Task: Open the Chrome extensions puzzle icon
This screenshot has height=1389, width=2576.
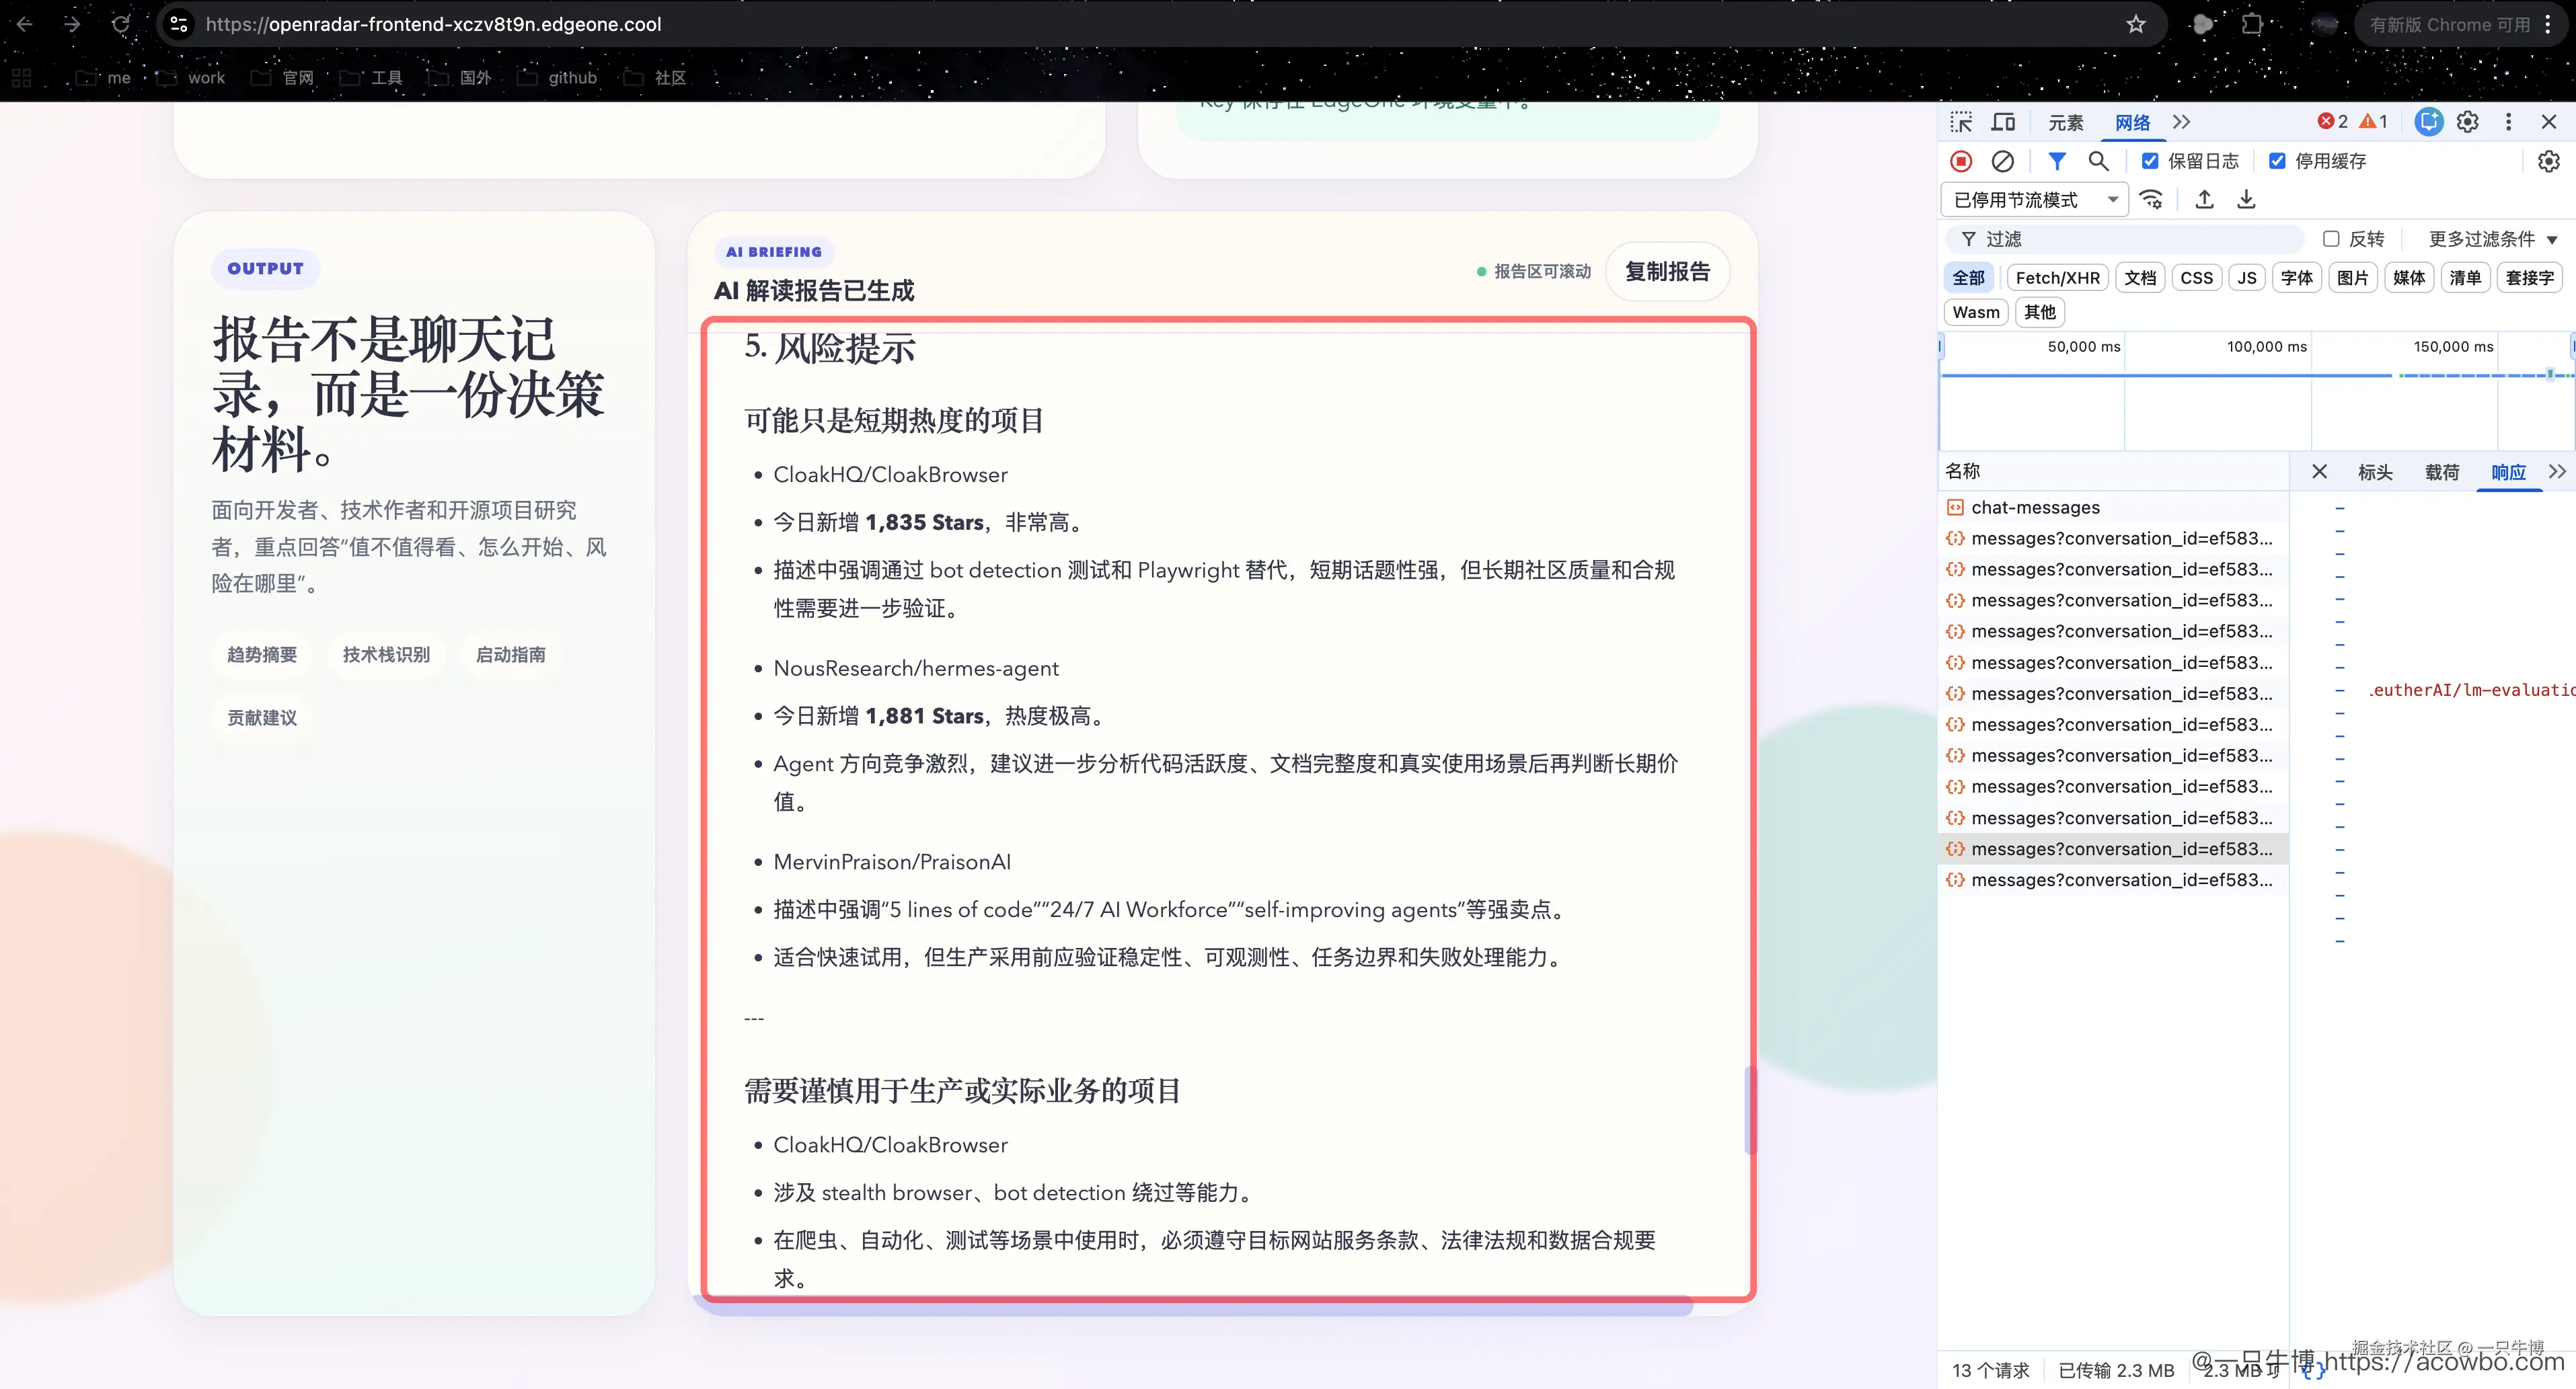Action: (2252, 24)
